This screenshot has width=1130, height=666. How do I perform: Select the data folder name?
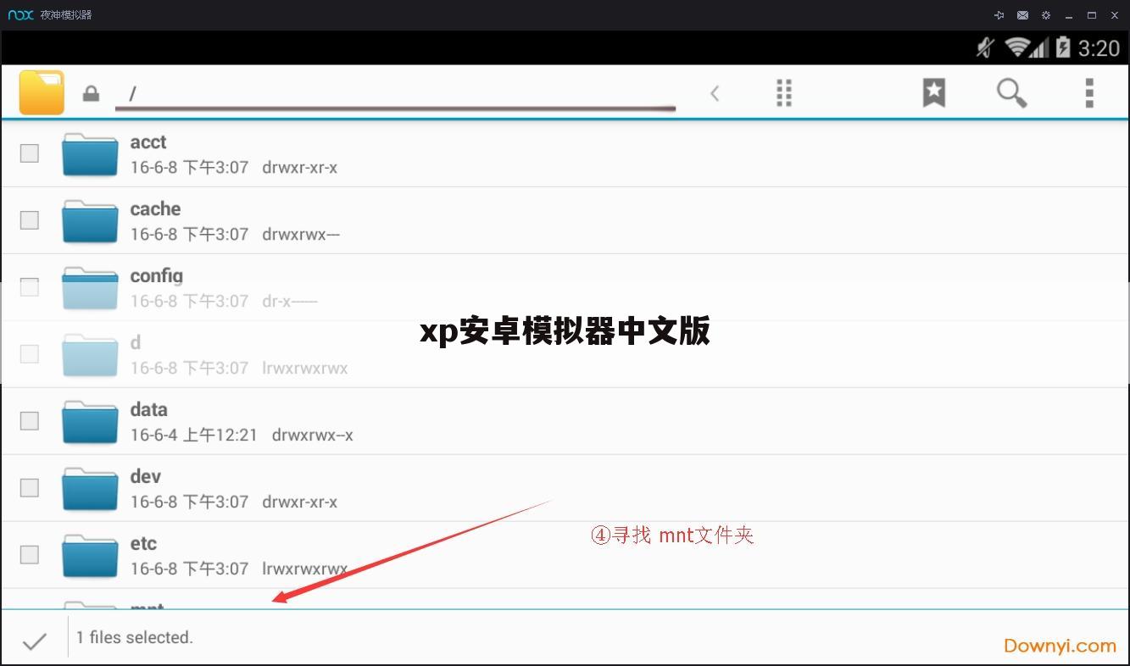[x=148, y=410]
